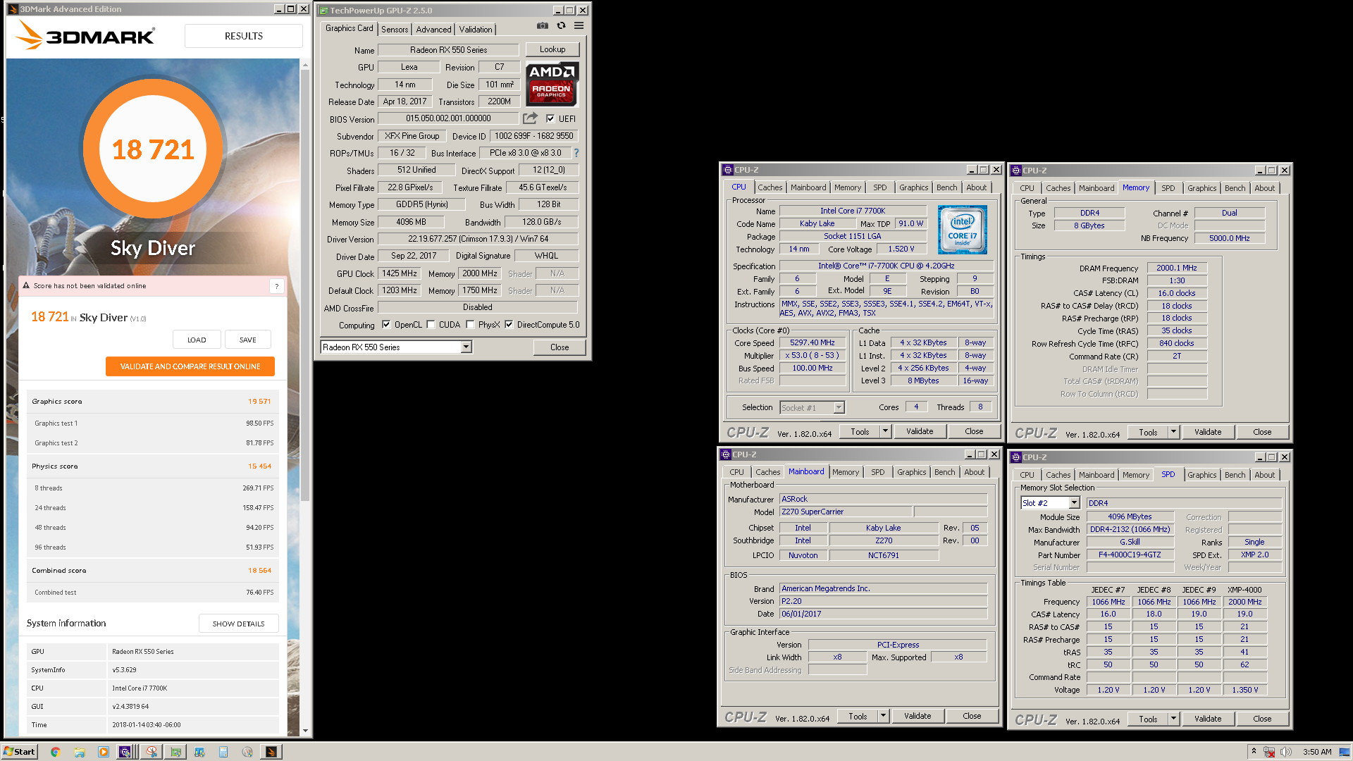
Task: Click the Windows Start button
Action: click(x=20, y=752)
